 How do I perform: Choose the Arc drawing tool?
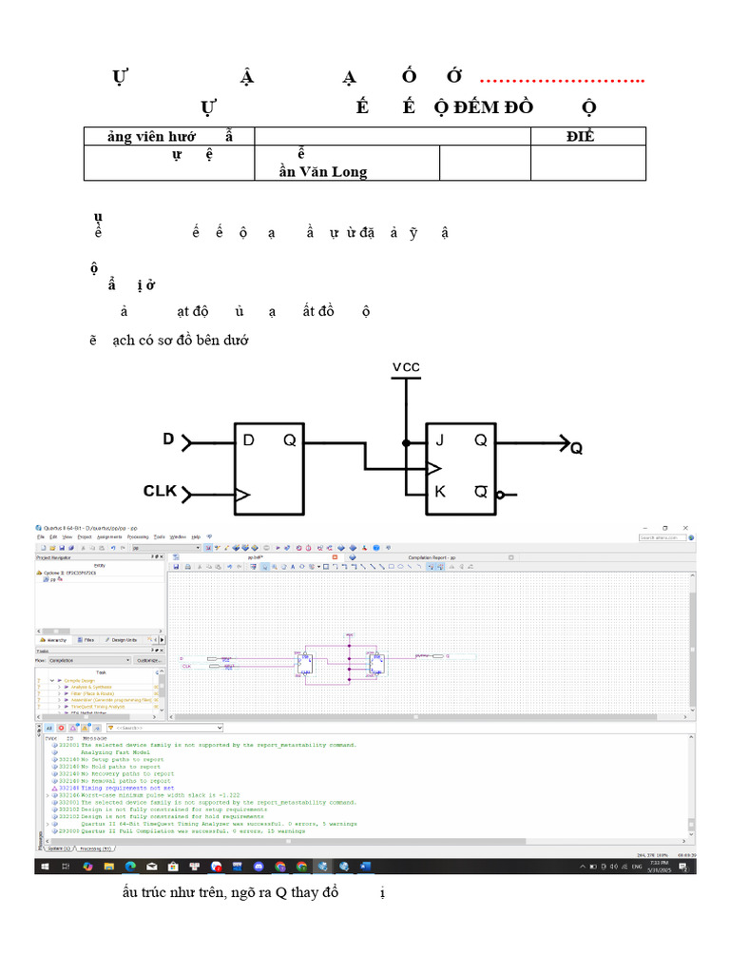(x=419, y=567)
